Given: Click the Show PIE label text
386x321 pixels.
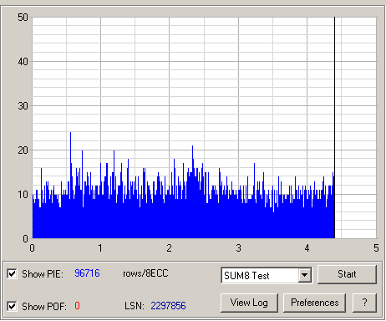Looking at the screenshot, I should click(x=43, y=274).
